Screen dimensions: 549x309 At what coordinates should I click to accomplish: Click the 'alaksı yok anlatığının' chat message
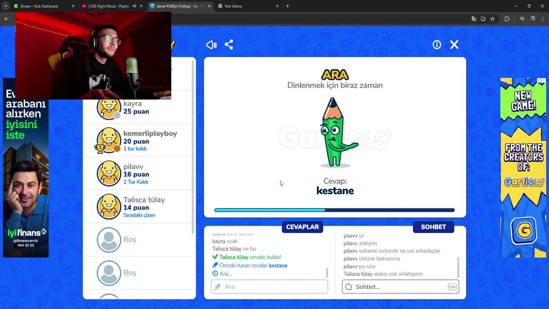point(383,274)
